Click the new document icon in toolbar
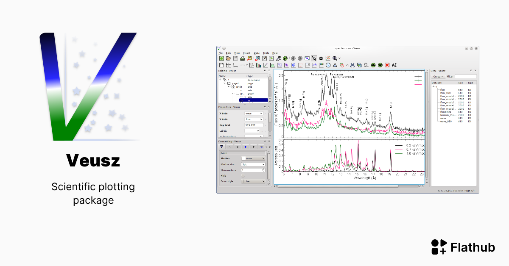Image resolution: width=509 pixels, height=266 pixels. 221,58
